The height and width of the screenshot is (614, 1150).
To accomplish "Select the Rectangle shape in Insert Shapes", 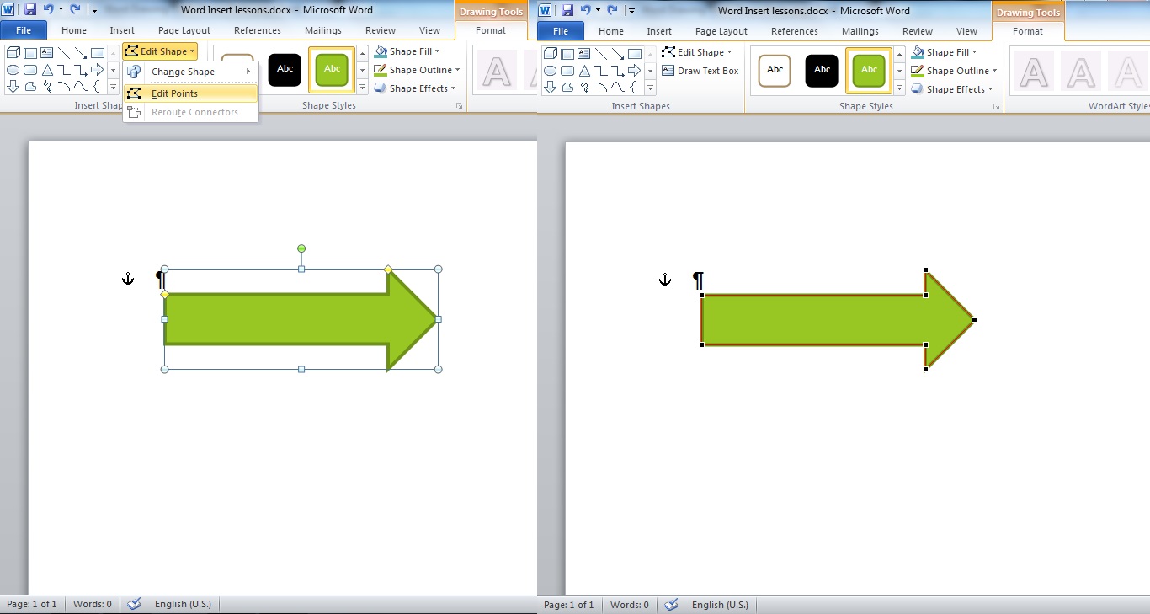I will click(x=98, y=53).
